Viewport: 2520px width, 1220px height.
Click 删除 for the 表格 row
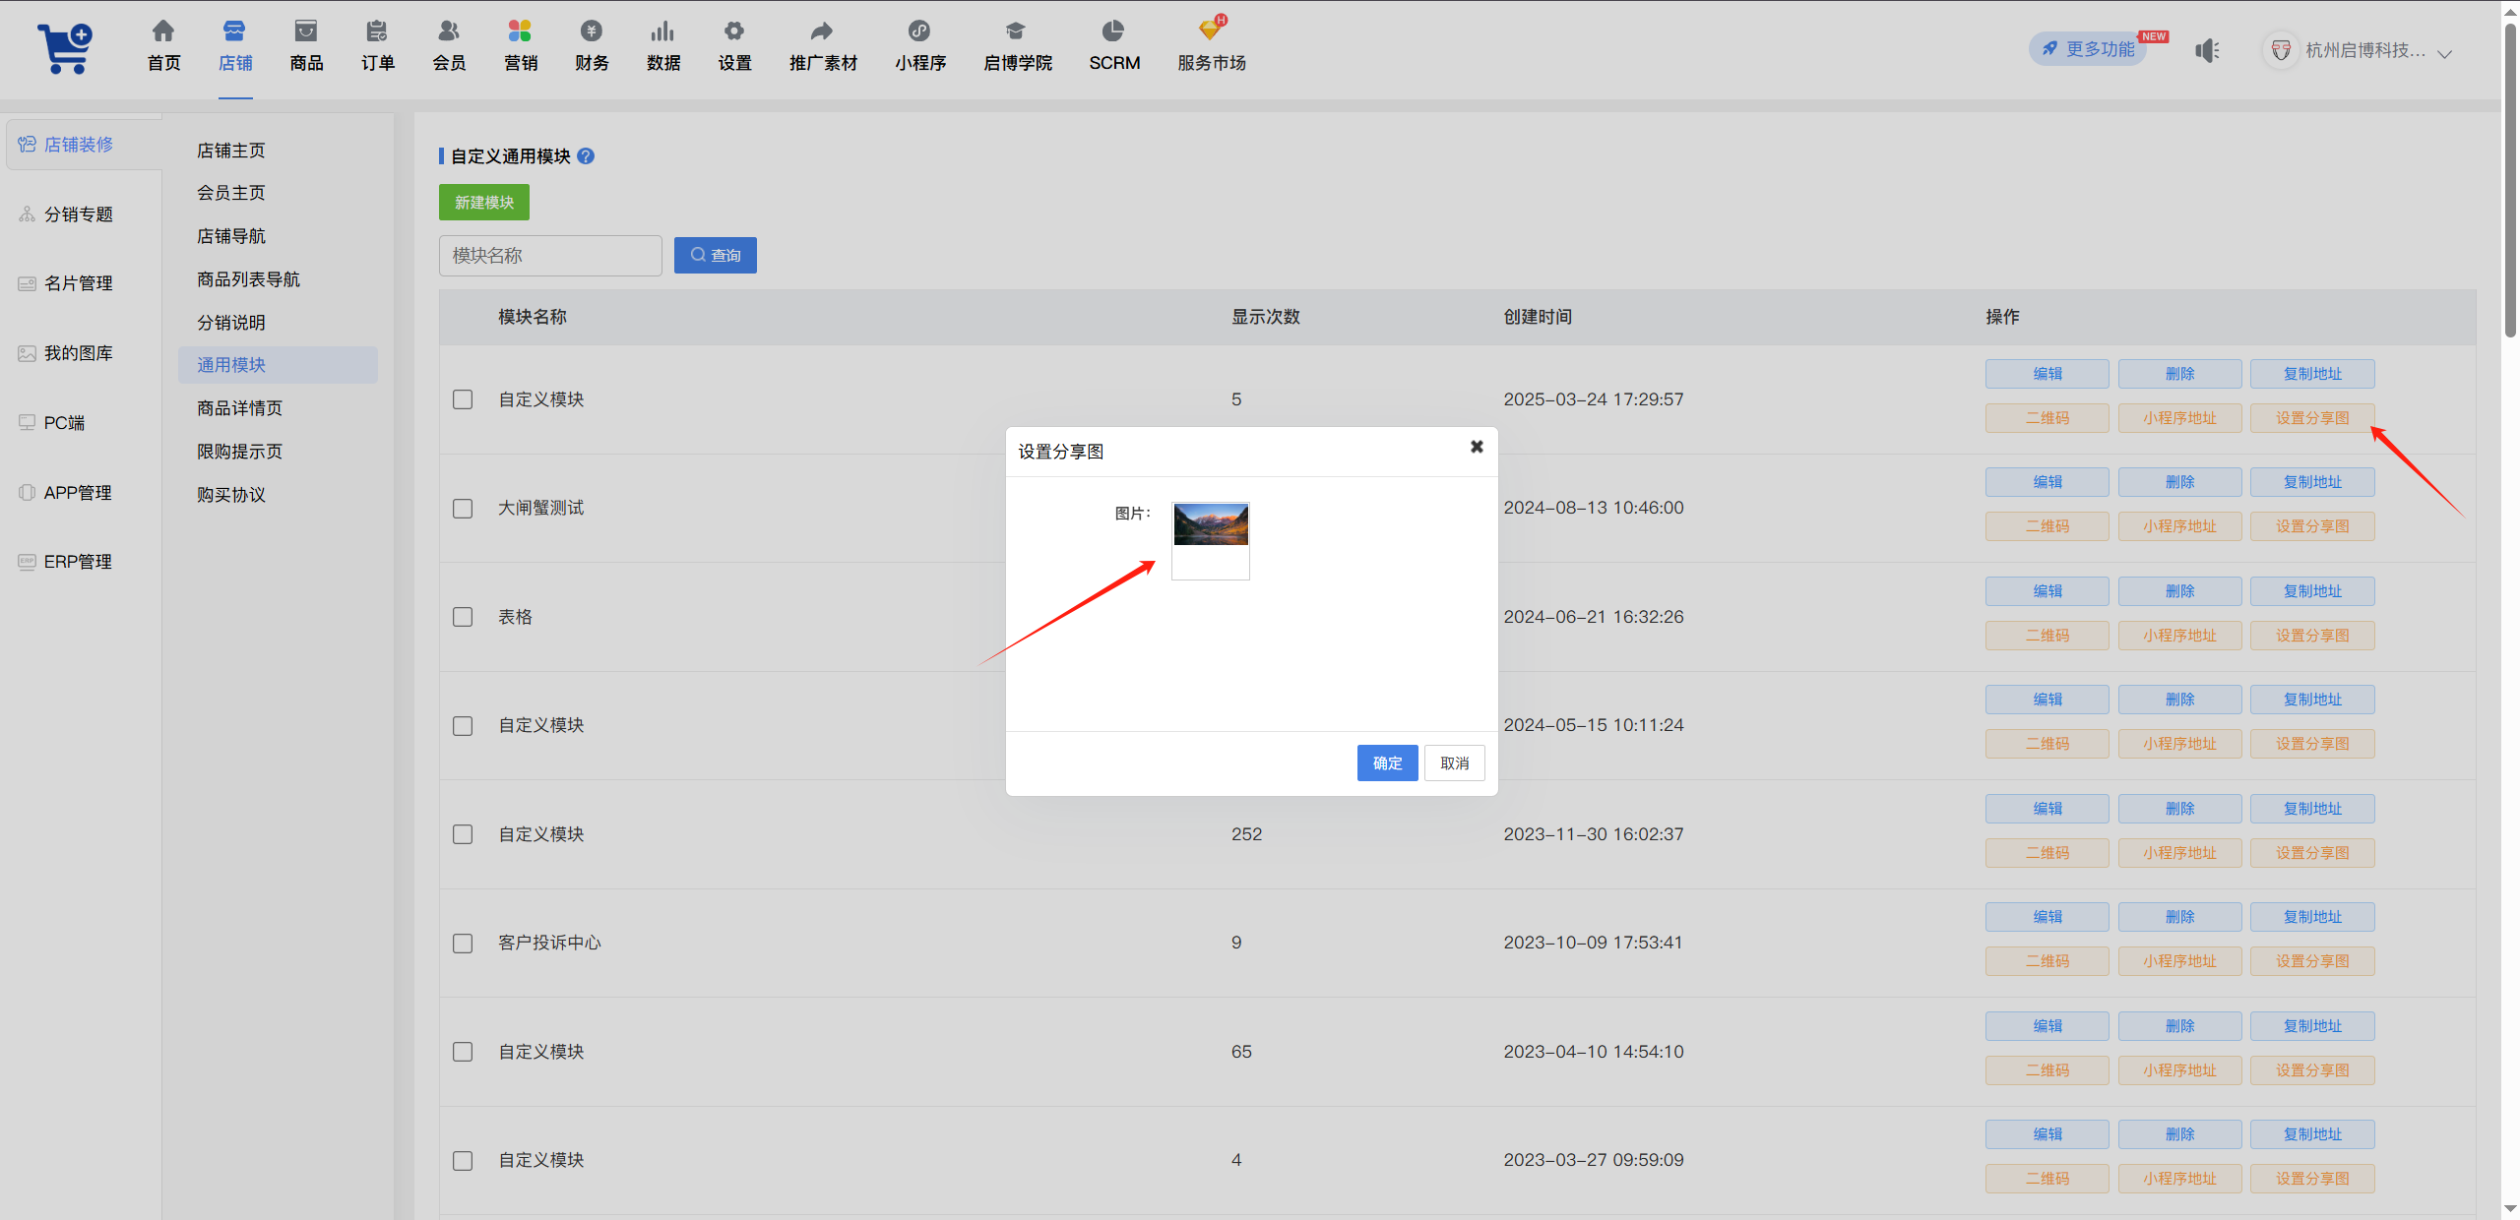pos(2180,591)
